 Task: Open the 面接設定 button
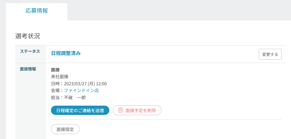point(65,129)
